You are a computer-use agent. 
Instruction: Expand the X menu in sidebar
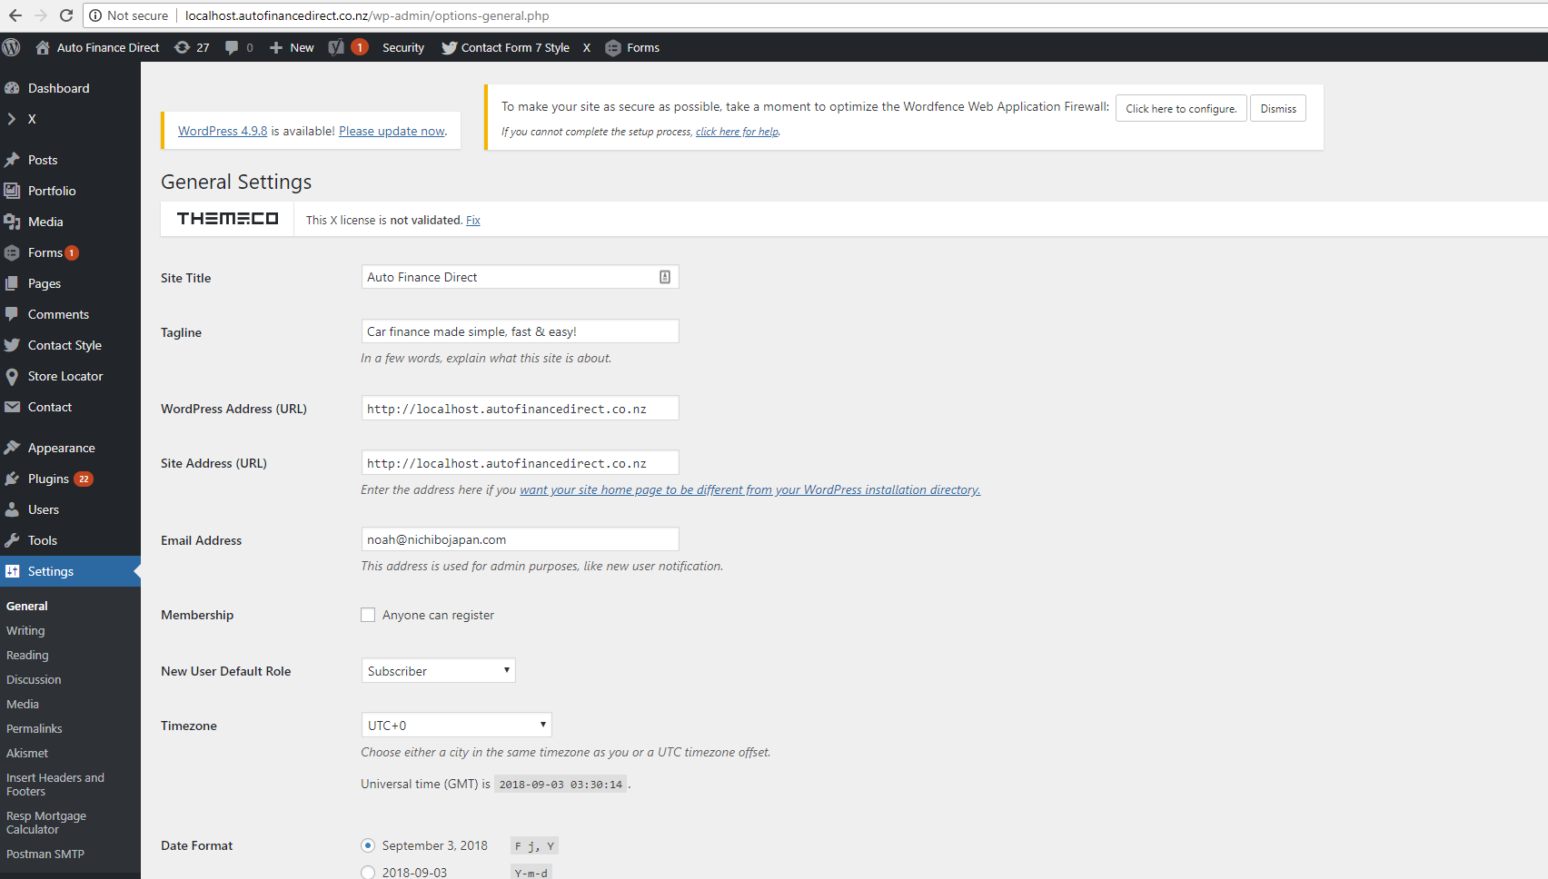pyautogui.click(x=32, y=119)
